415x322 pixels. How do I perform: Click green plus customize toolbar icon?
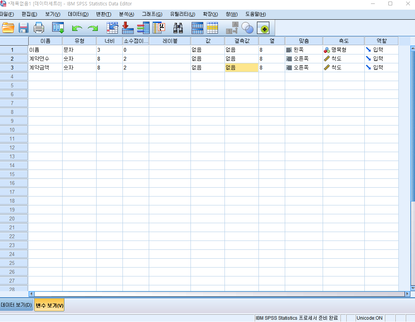point(263,28)
